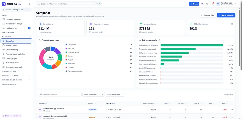Expand the ADMINISTRACIÓN section
The height and width of the screenshot is (119, 242).
30,84
